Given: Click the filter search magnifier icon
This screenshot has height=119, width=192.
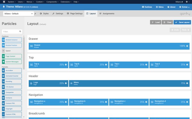Looking at the screenshot, I should pos(20,31).
